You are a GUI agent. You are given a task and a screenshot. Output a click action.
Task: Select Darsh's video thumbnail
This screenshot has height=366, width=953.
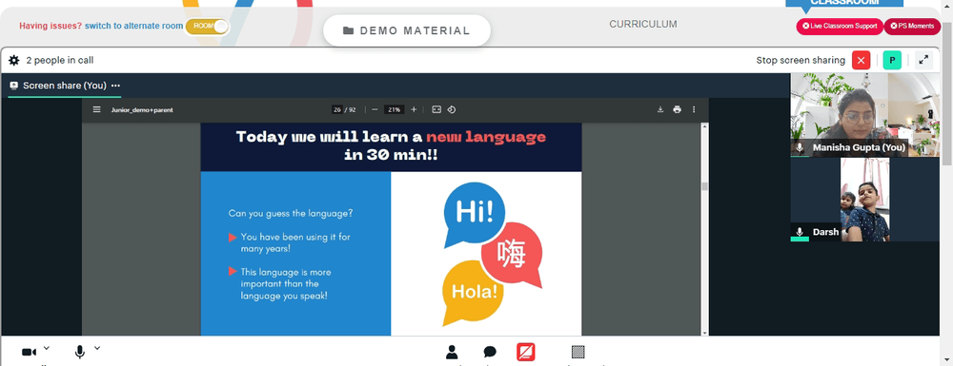[x=864, y=200]
